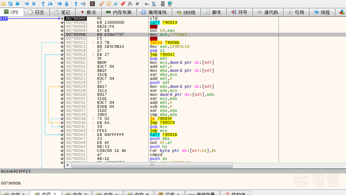
Task: Click the Open file folder icon
Action: click(x=3, y=4)
